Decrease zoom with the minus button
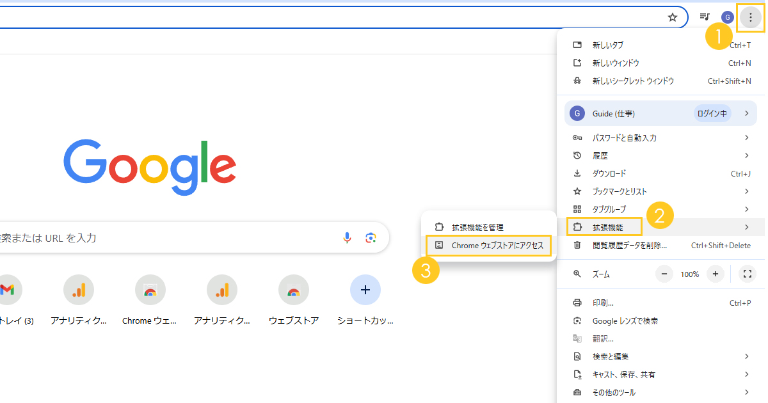The image size is (768, 403). pyautogui.click(x=664, y=274)
